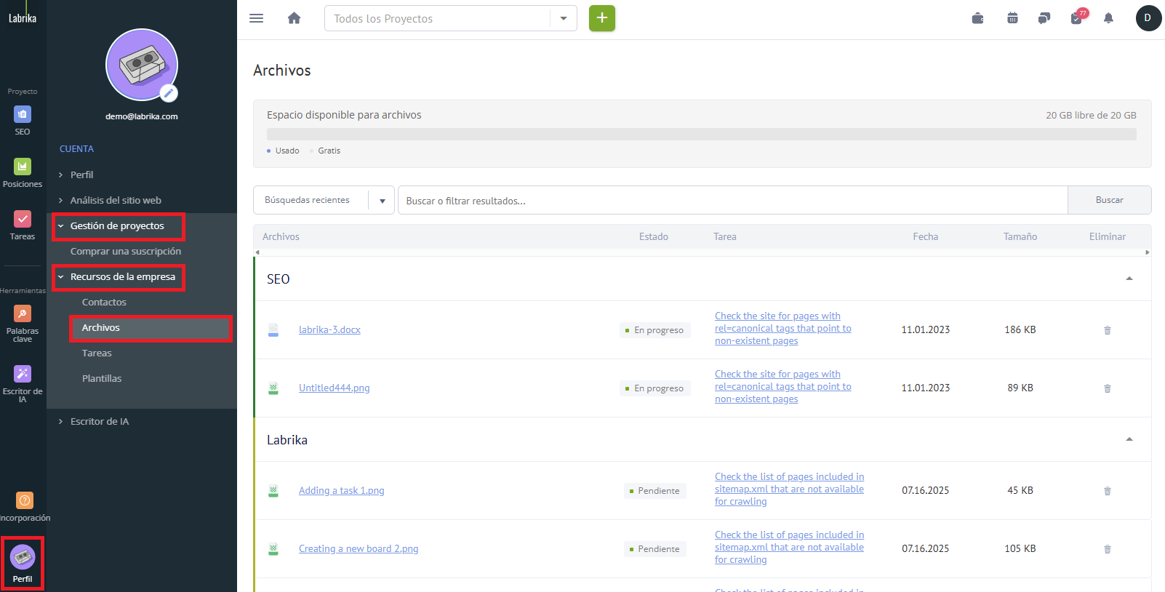This screenshot has height=592, width=1165.
Task: Click the labrika-3.docx file type icon
Action: tap(273, 330)
